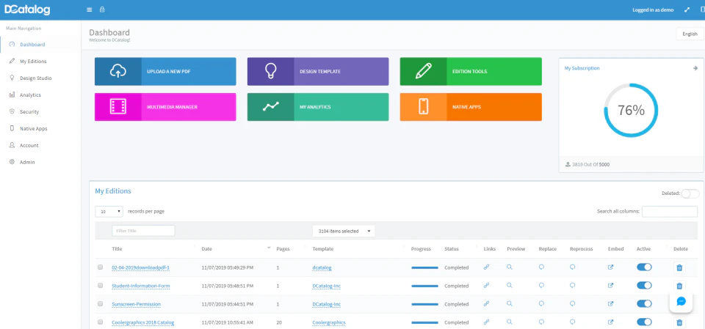Check the box for Student-Information-Form

[101, 286]
